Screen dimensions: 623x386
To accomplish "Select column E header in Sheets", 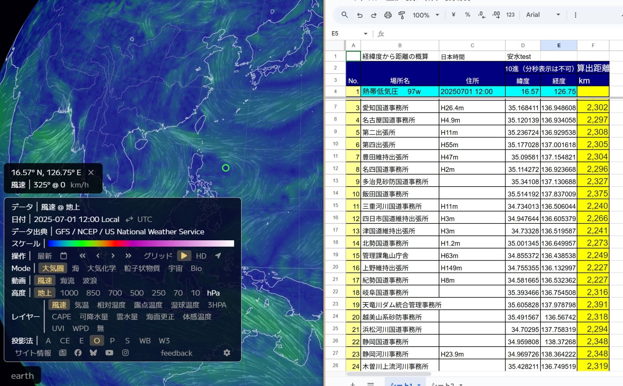I will coord(558,45).
